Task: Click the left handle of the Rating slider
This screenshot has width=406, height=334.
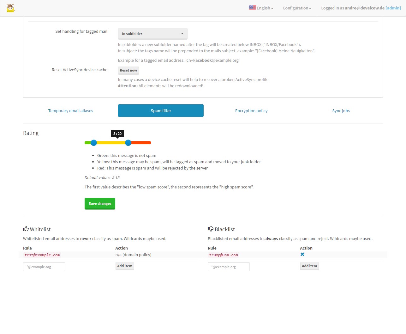Action: click(x=94, y=143)
